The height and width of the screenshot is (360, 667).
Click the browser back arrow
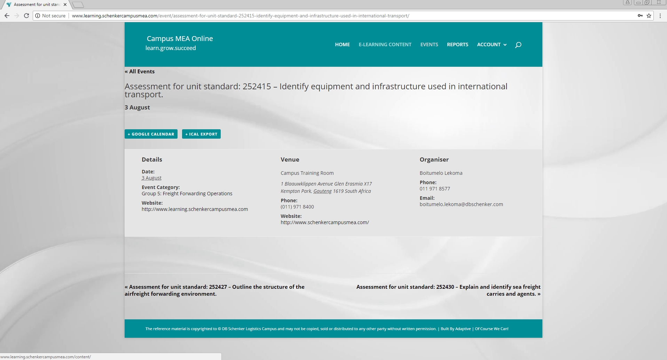pos(7,16)
